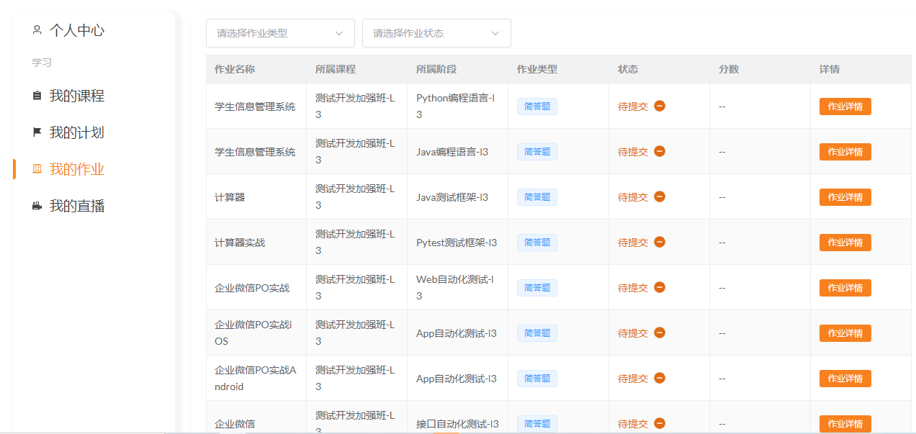Image resolution: width=916 pixels, height=434 pixels.
Task: Click the clipboard icon next to 我的课程
Action: coord(37,96)
